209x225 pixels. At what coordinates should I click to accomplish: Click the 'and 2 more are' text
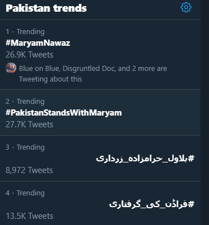pyautogui.click(x=142, y=69)
